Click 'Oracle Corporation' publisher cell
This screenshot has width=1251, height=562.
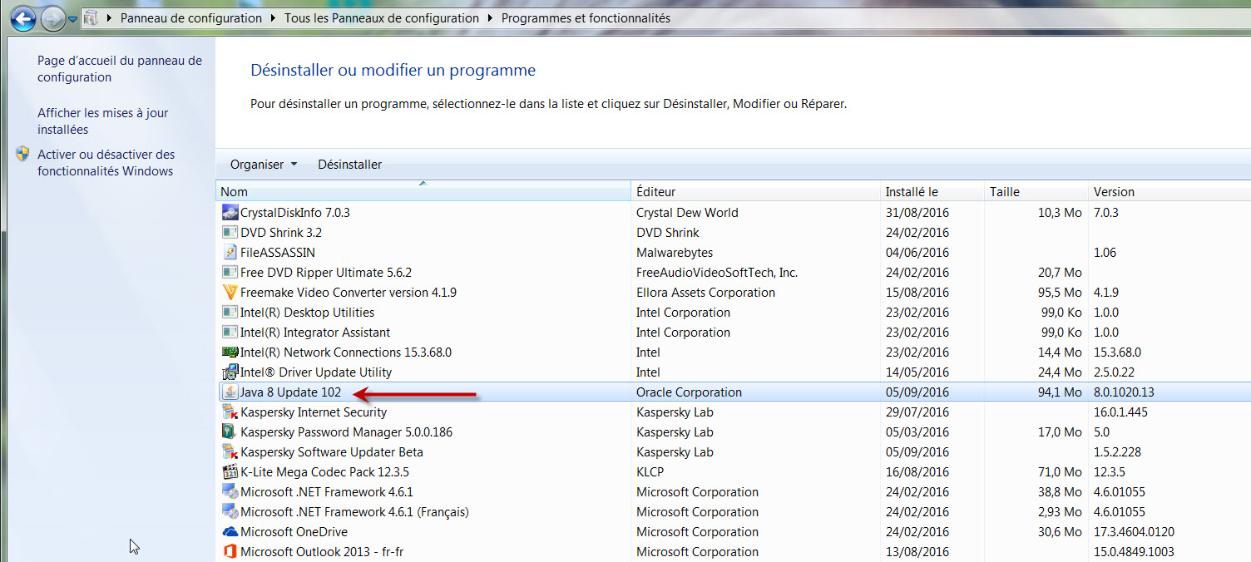pyautogui.click(x=689, y=392)
